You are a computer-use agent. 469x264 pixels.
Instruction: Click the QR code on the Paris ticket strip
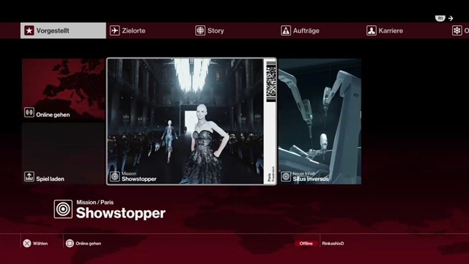point(271,81)
